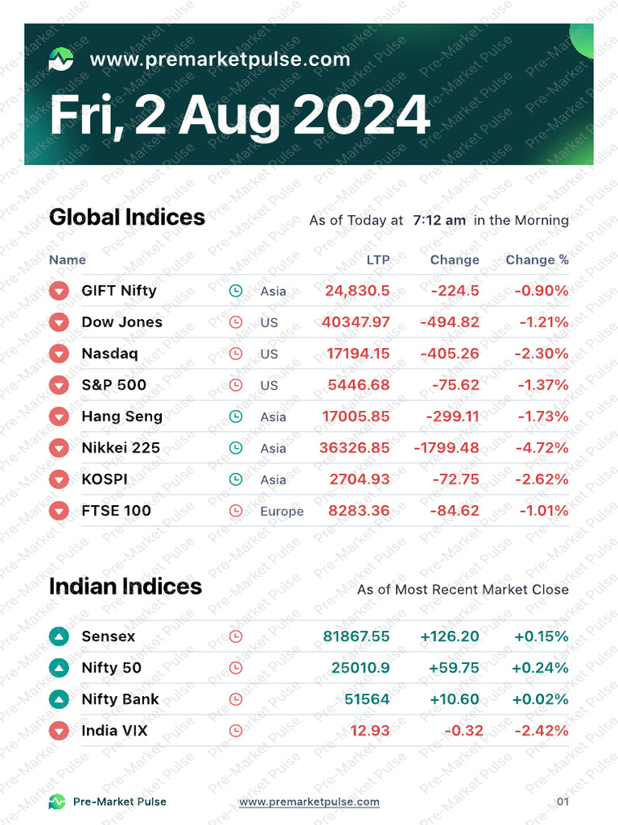Click the green clock icon in GIFT Nifty row
Viewport: 618px width, 825px height.
tap(236, 290)
